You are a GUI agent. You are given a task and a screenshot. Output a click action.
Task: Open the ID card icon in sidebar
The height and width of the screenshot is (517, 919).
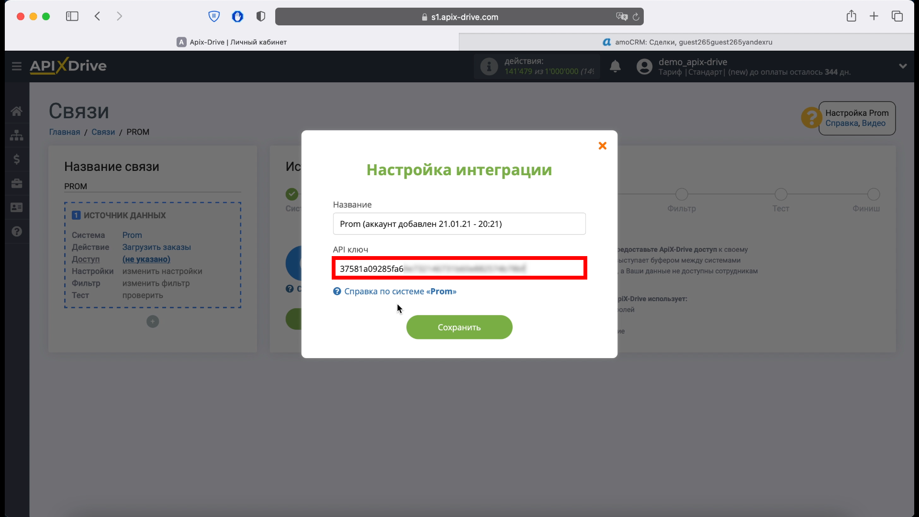point(17,207)
